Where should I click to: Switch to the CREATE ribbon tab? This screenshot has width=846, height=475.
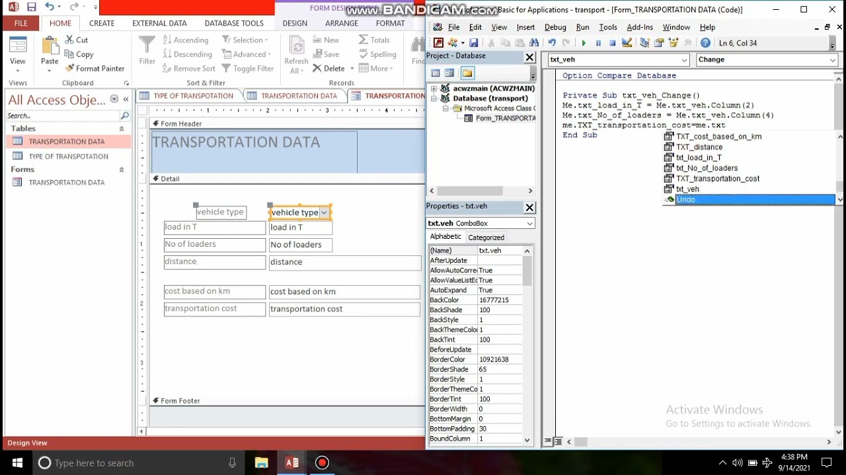(102, 23)
